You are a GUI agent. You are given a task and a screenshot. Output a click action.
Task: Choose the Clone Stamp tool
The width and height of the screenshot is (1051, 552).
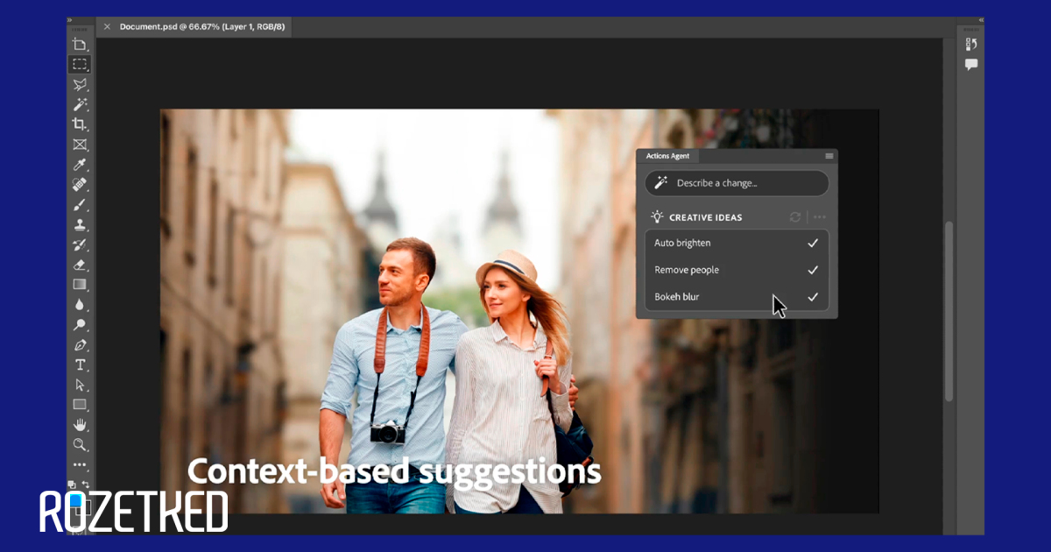click(80, 225)
